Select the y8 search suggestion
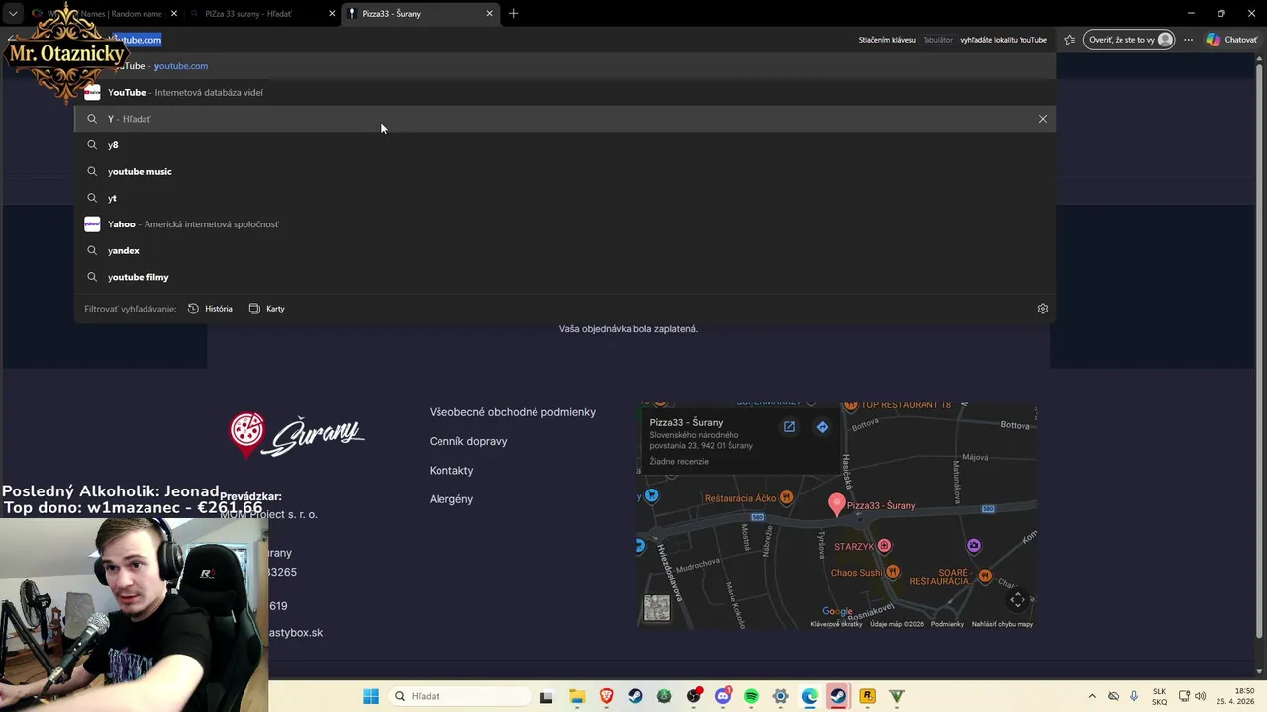Viewport: 1267px width, 712px height. click(x=565, y=145)
